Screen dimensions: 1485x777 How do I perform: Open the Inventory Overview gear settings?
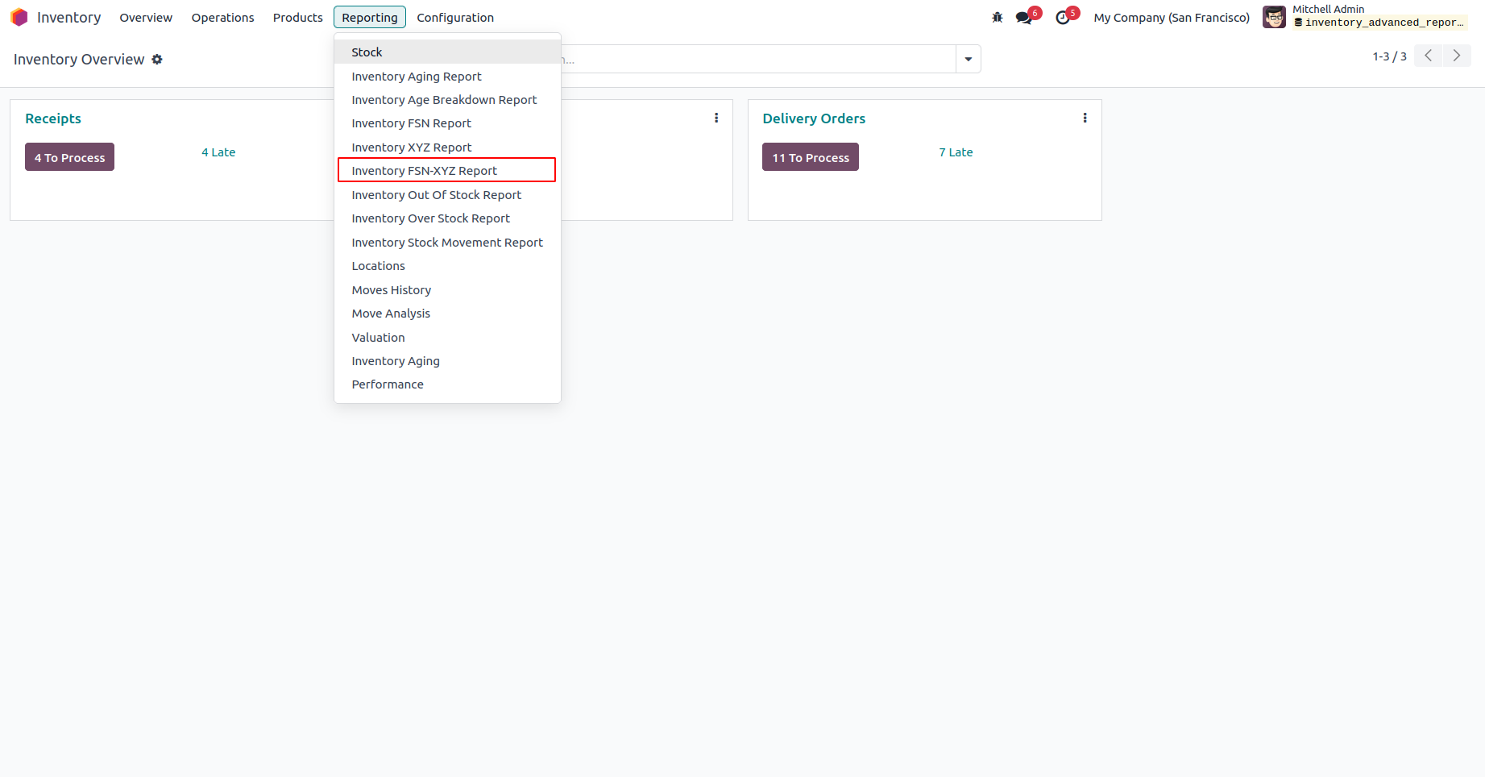(x=157, y=59)
